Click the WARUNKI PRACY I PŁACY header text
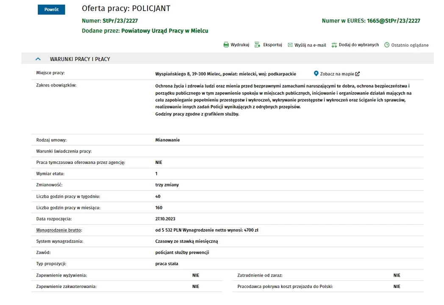The image size is (444, 305). 80,59
